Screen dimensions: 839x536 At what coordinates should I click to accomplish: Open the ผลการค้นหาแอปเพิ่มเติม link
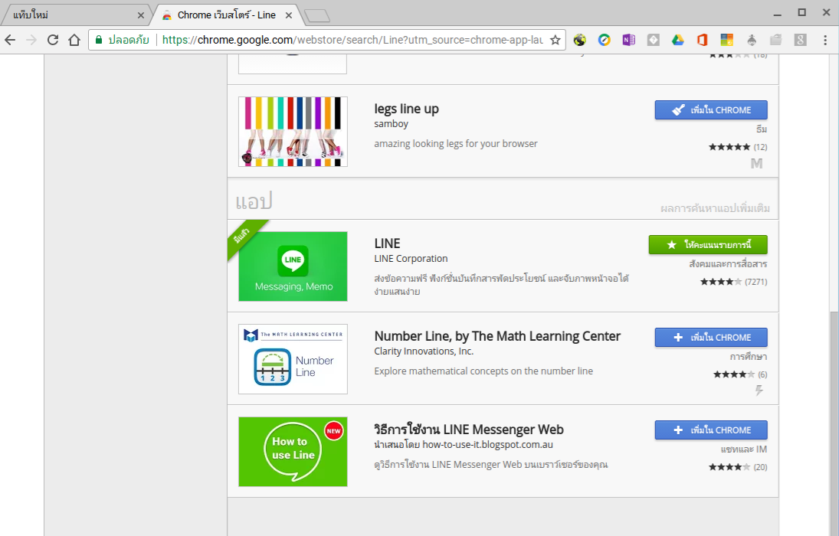pyautogui.click(x=716, y=208)
